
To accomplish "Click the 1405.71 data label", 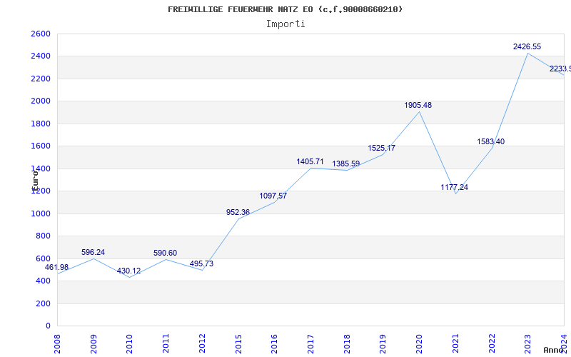I will [x=310, y=161].
